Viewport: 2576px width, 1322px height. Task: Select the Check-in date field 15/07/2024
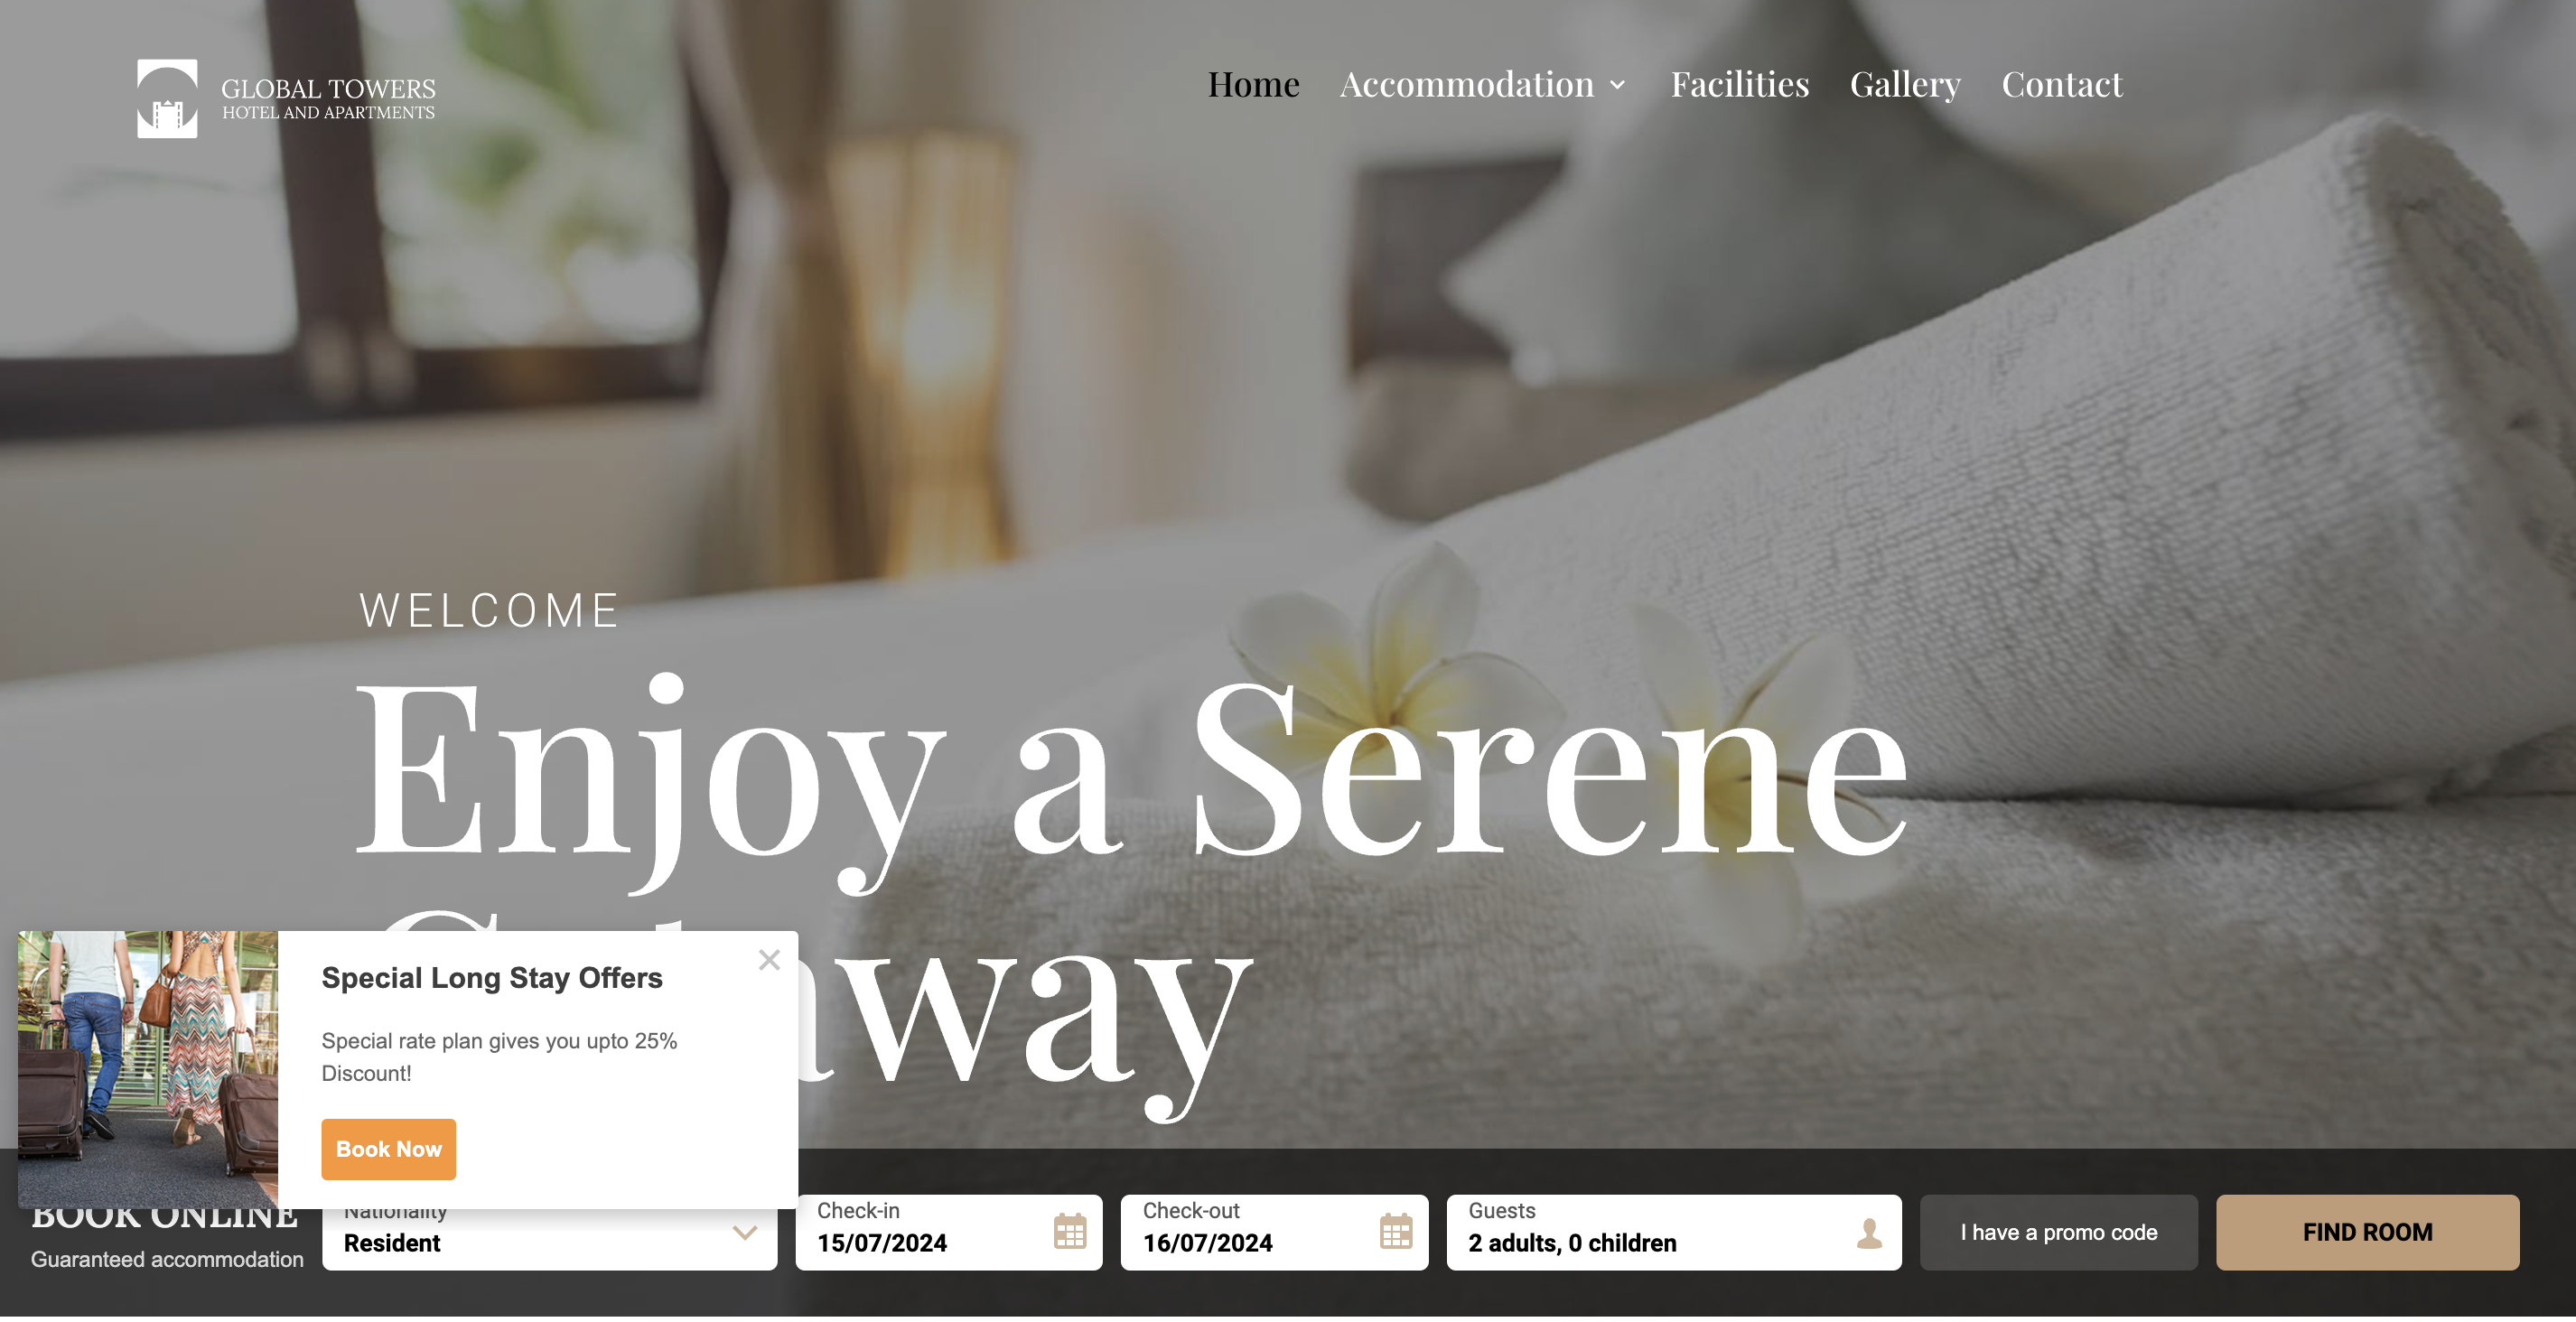(948, 1233)
